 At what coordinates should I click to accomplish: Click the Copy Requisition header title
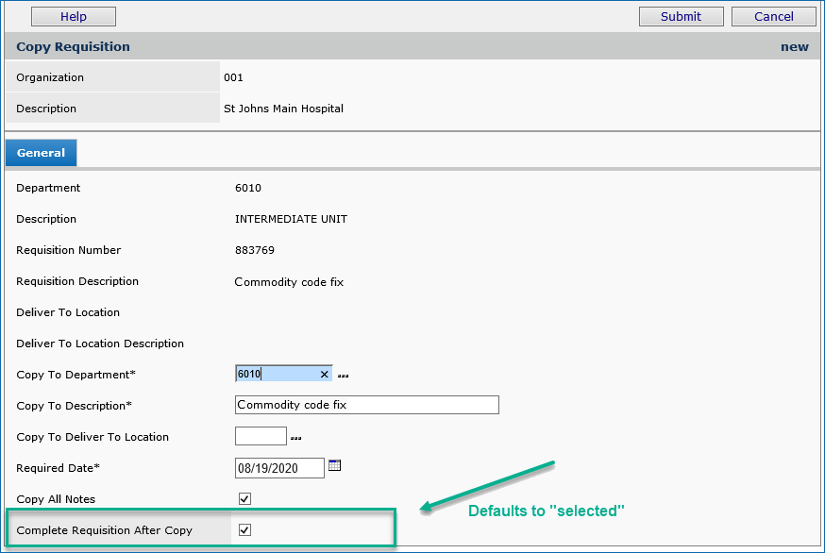click(x=74, y=47)
